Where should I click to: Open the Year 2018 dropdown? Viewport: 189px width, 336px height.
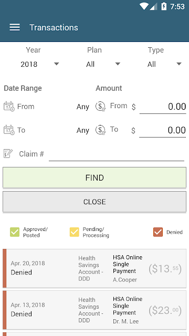(x=39, y=64)
